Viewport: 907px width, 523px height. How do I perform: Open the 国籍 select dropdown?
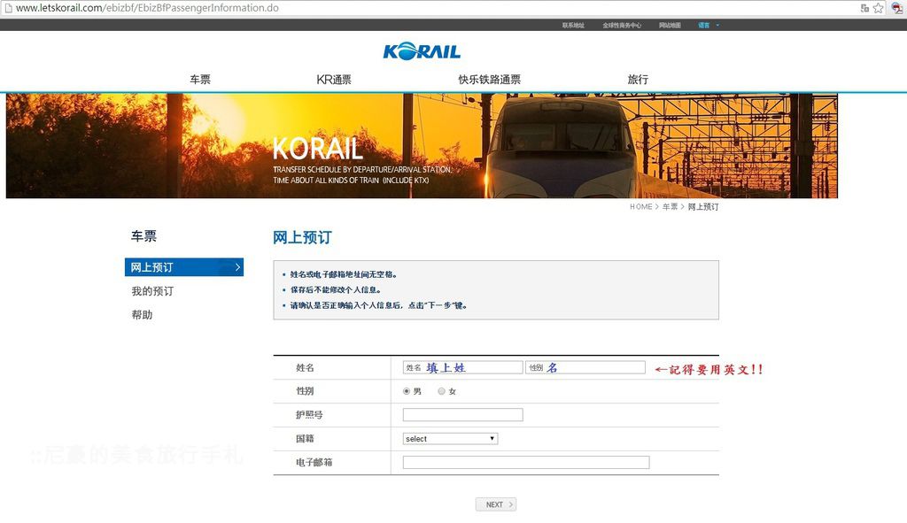point(450,439)
